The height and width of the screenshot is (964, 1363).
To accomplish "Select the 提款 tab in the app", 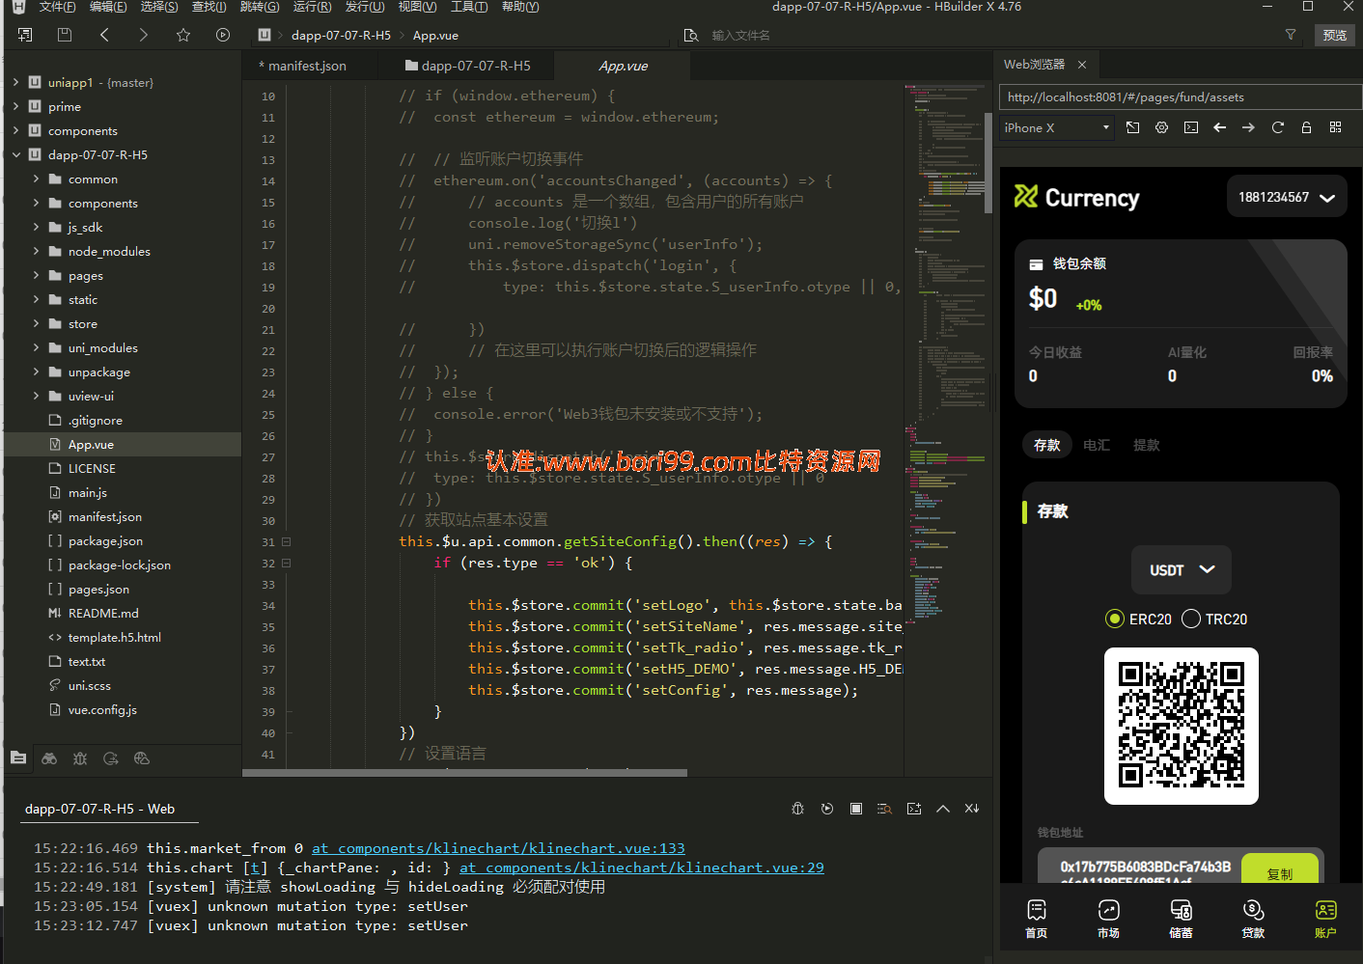I will 1147,445.
